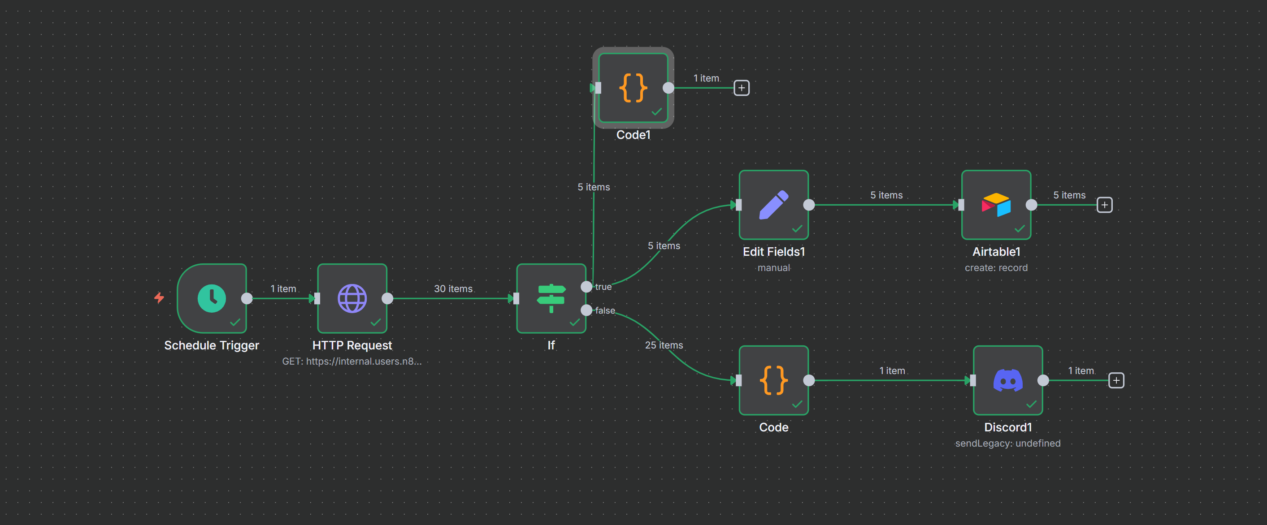The image size is (1267, 525).
Task: Click the Airtable1 node icon
Action: [x=996, y=205]
